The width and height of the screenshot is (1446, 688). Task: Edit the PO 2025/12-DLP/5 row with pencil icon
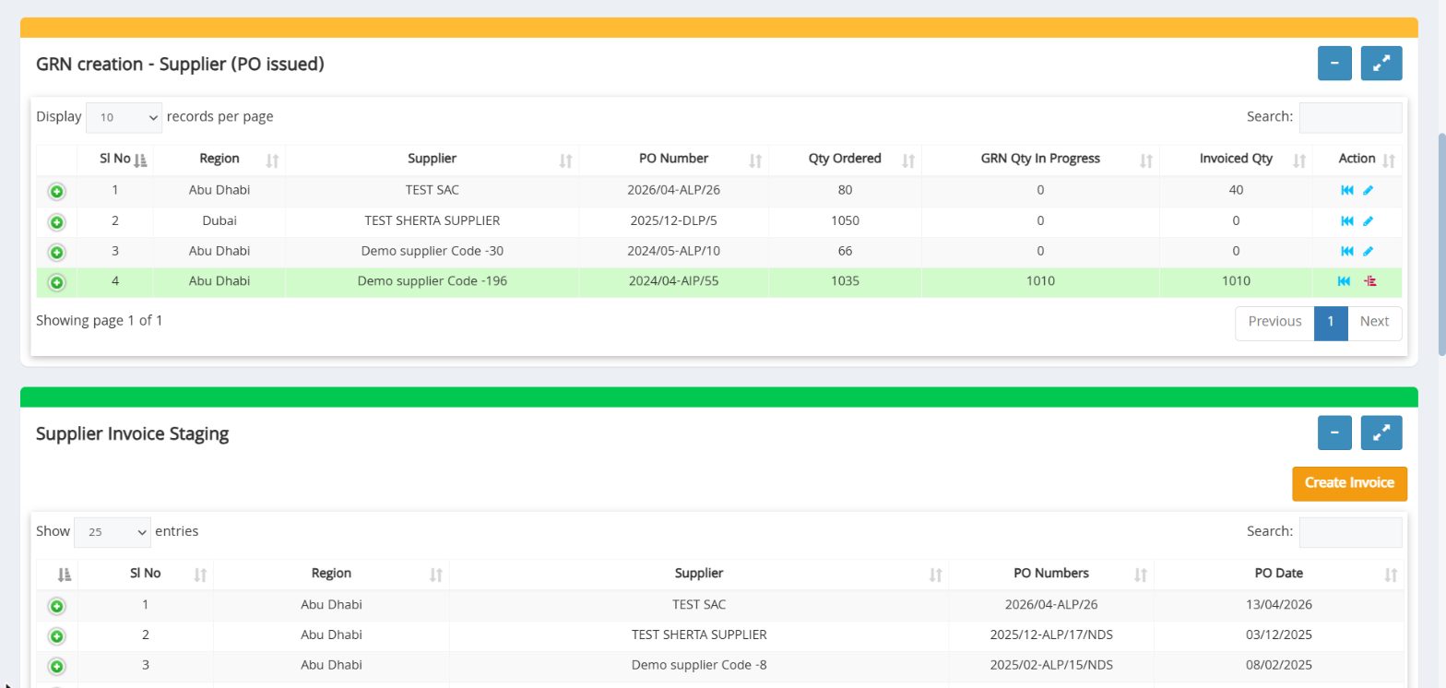click(1369, 220)
